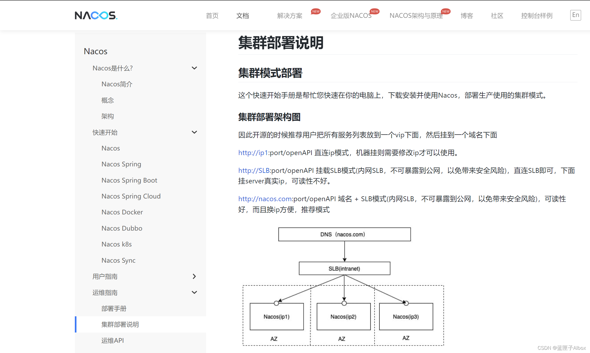The image size is (590, 353).
Task: Open the Nacos quick start page
Action: [111, 148]
